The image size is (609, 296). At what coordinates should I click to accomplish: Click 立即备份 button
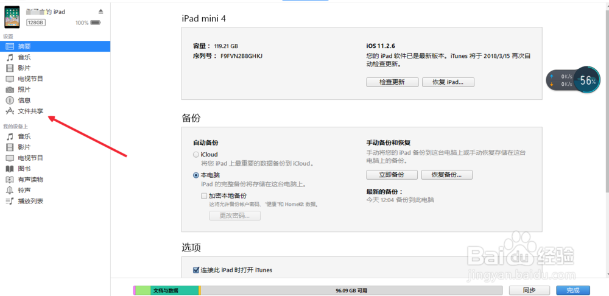[x=392, y=175]
